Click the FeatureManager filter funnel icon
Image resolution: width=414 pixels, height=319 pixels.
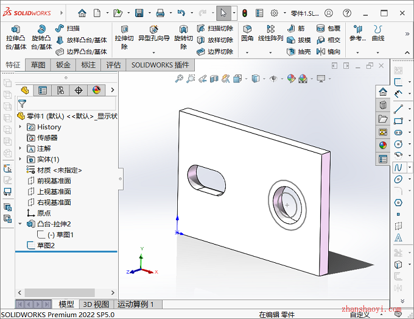point(22,104)
